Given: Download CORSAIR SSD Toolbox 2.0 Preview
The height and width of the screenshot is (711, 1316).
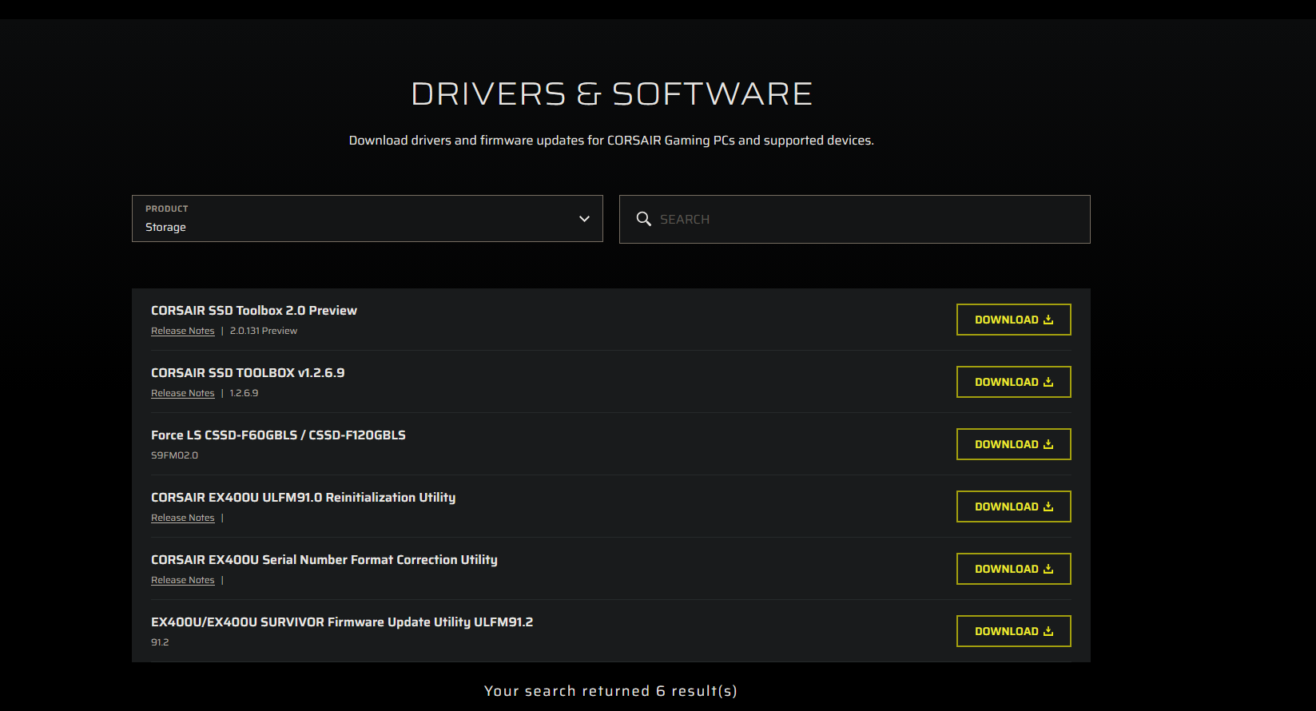Looking at the screenshot, I should [1013, 320].
